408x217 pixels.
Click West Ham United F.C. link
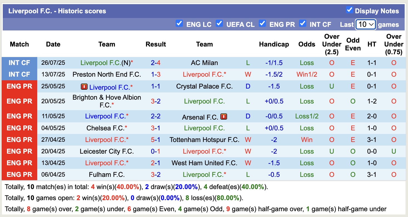coord(204,163)
